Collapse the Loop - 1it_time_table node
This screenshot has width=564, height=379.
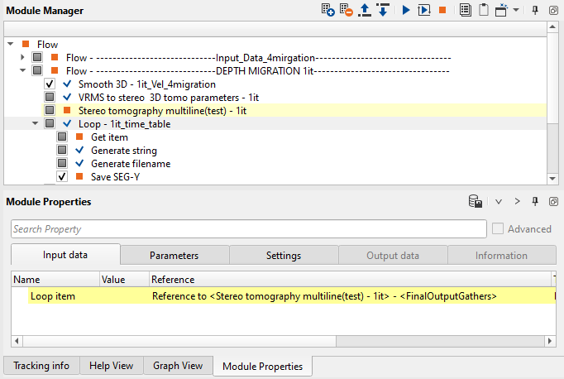35,123
